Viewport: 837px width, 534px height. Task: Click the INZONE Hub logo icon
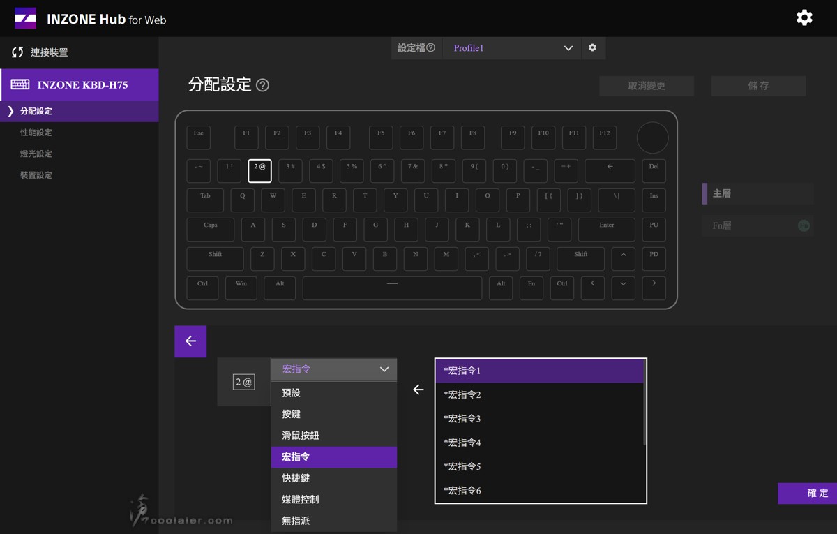click(25, 19)
